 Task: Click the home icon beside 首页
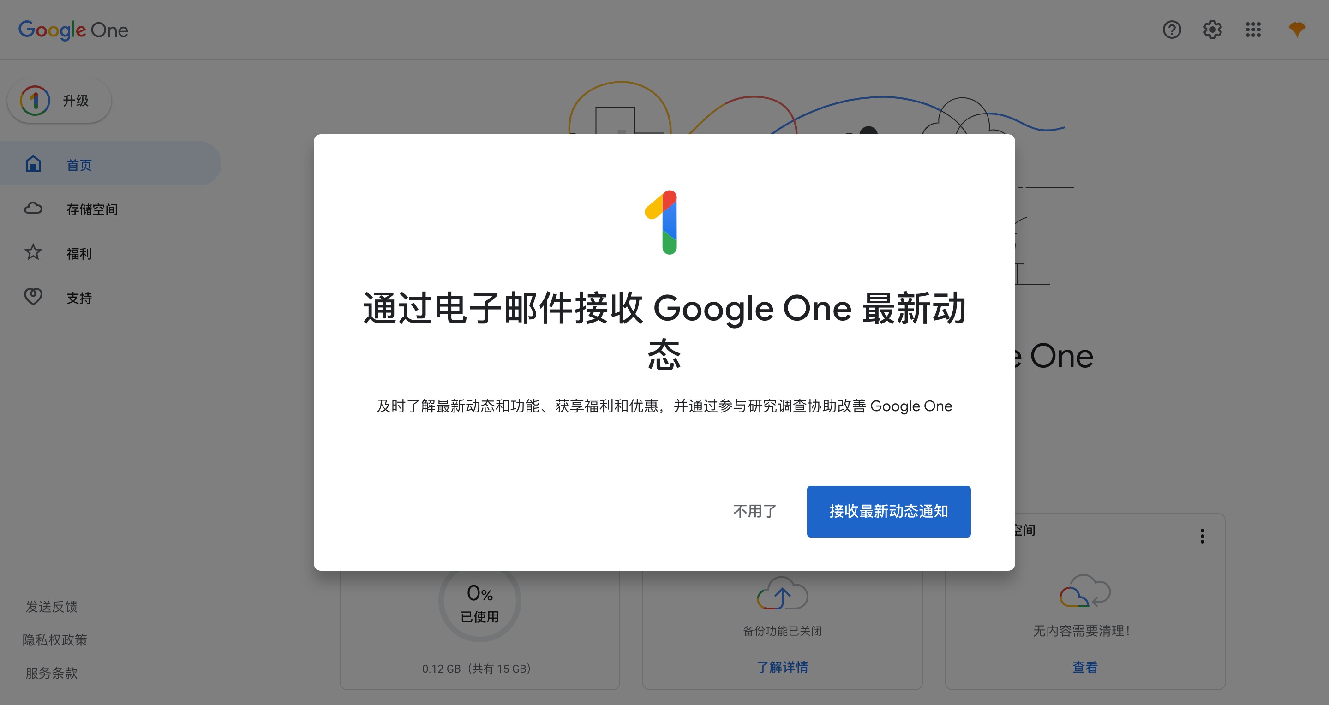point(33,163)
